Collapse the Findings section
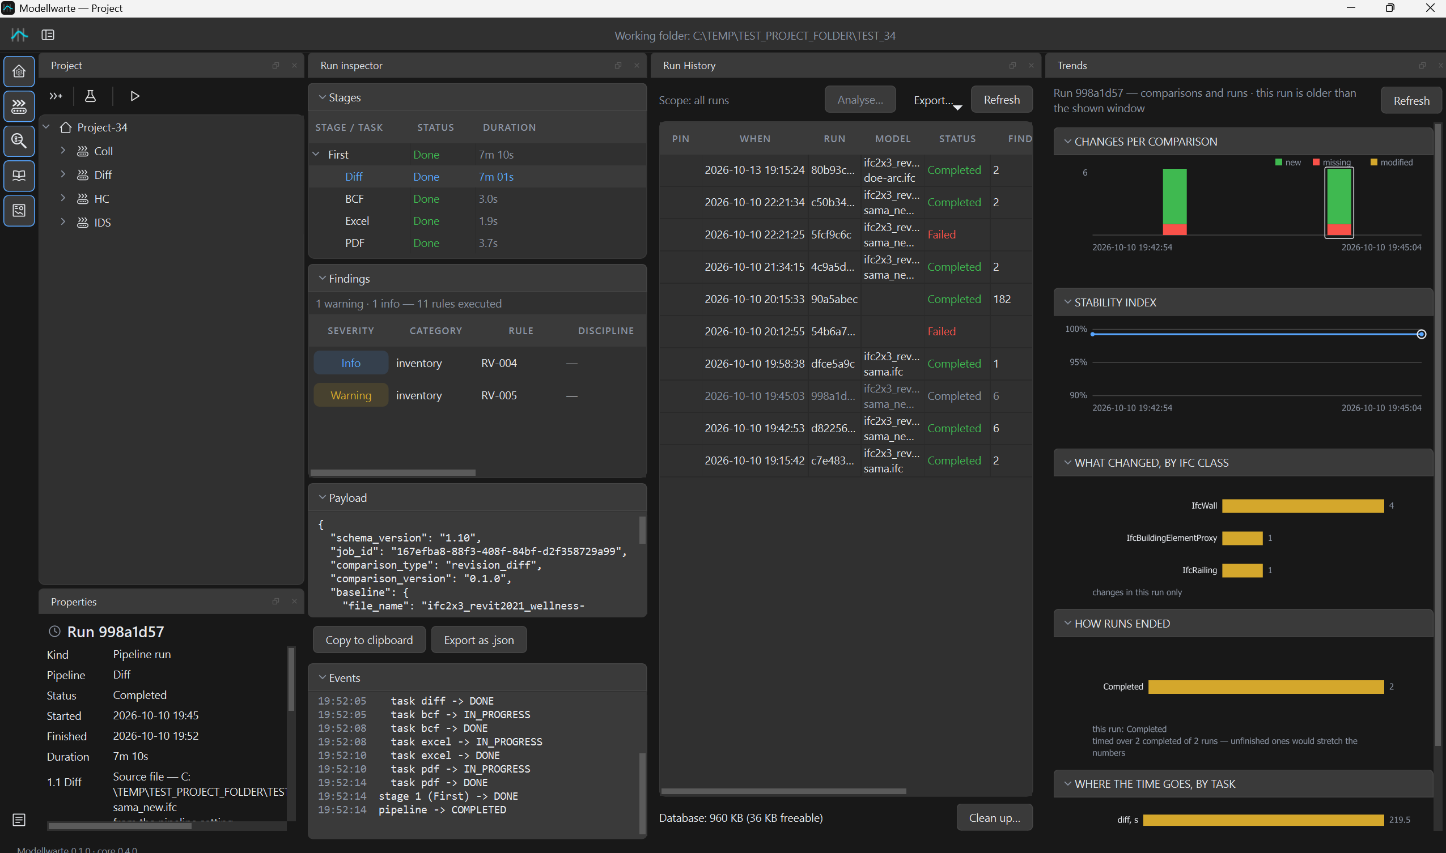 [x=322, y=278]
